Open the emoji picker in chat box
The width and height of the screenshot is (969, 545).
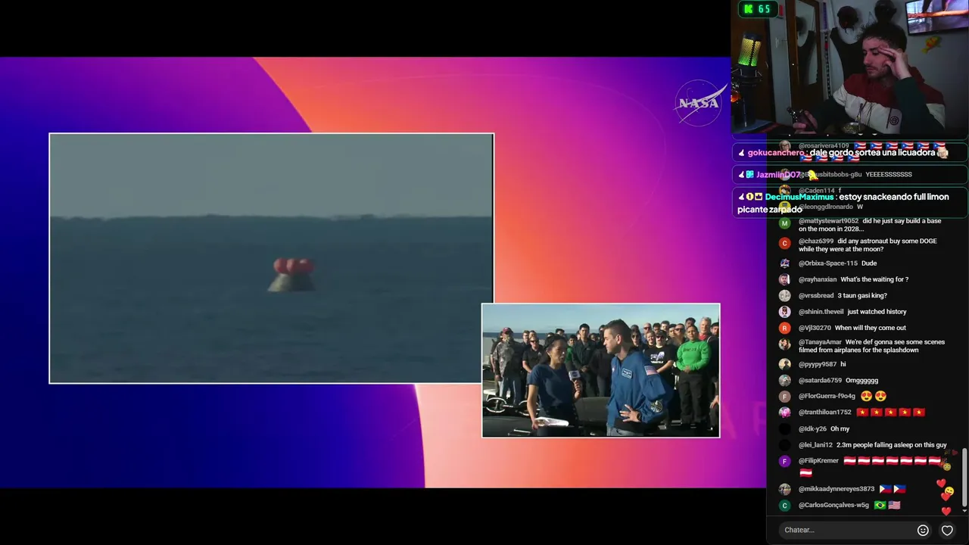[923, 530]
